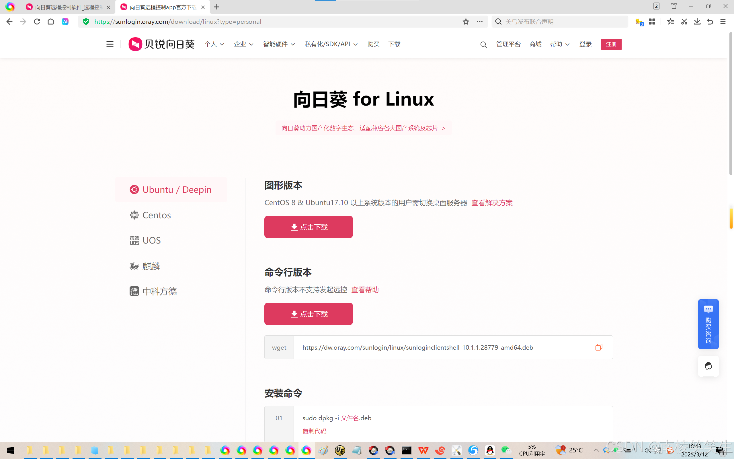Viewport: 734px width, 459px height.
Task: Copy the wget download URL
Action: [x=599, y=347]
